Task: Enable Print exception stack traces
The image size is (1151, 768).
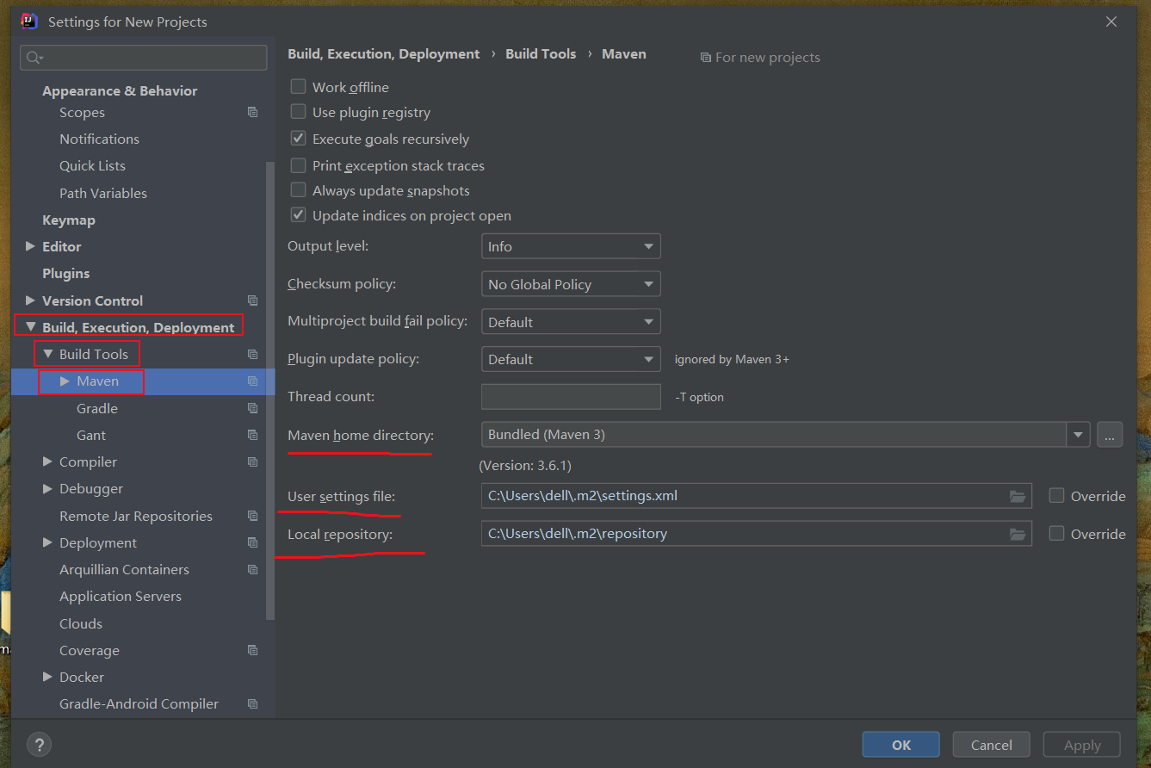Action: pyautogui.click(x=298, y=164)
